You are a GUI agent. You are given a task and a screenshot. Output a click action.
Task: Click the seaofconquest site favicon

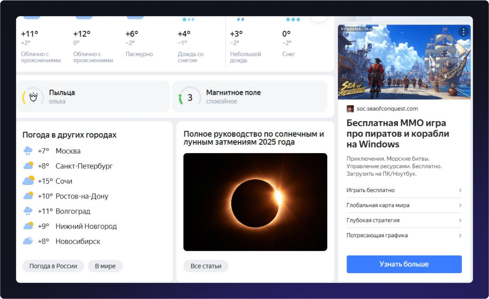350,109
